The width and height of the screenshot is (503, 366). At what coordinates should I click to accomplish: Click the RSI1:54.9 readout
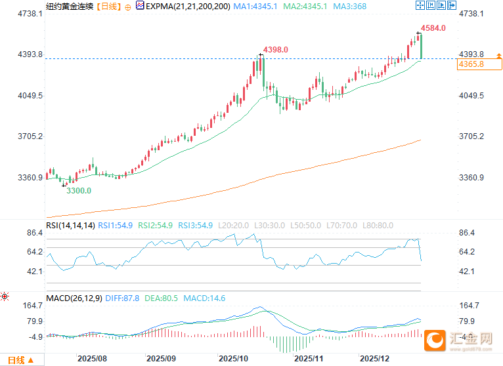(x=115, y=225)
